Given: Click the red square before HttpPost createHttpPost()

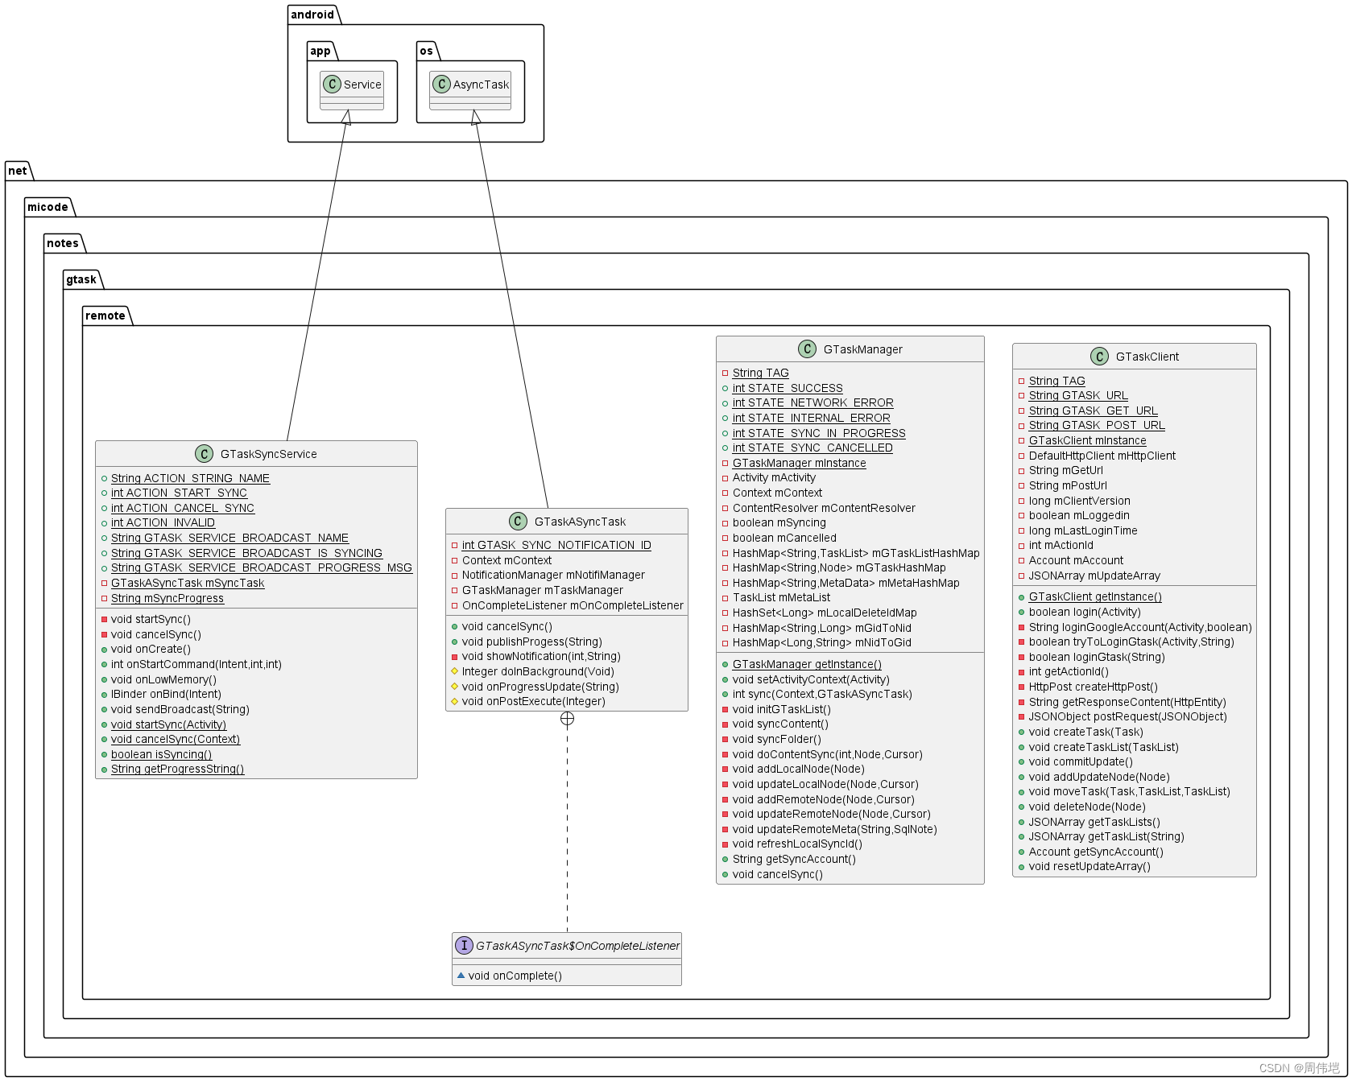Looking at the screenshot, I should point(1022,687).
